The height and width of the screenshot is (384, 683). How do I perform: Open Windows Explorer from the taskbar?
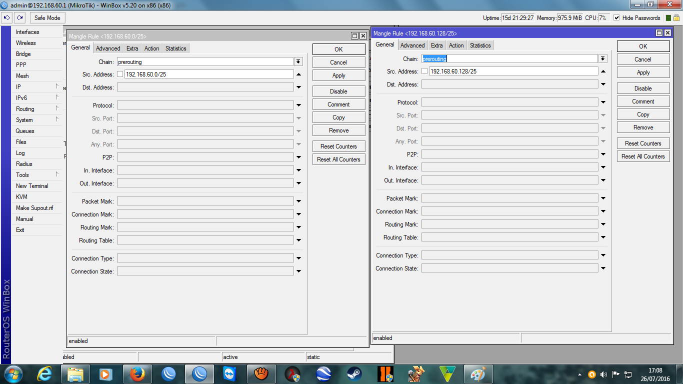coord(75,373)
